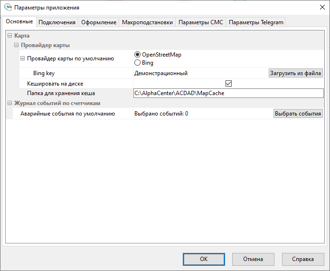The height and width of the screenshot is (271, 330).
Task: Click the Демонстрационный Bing key value
Action: (161, 73)
